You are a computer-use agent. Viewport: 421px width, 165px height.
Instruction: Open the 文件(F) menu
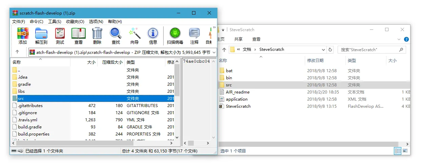pos(19,22)
